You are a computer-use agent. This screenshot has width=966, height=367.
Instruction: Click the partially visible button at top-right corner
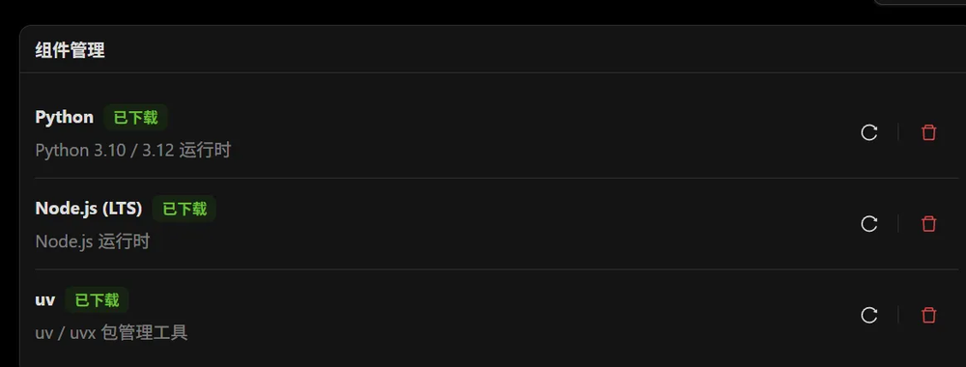coord(920,2)
